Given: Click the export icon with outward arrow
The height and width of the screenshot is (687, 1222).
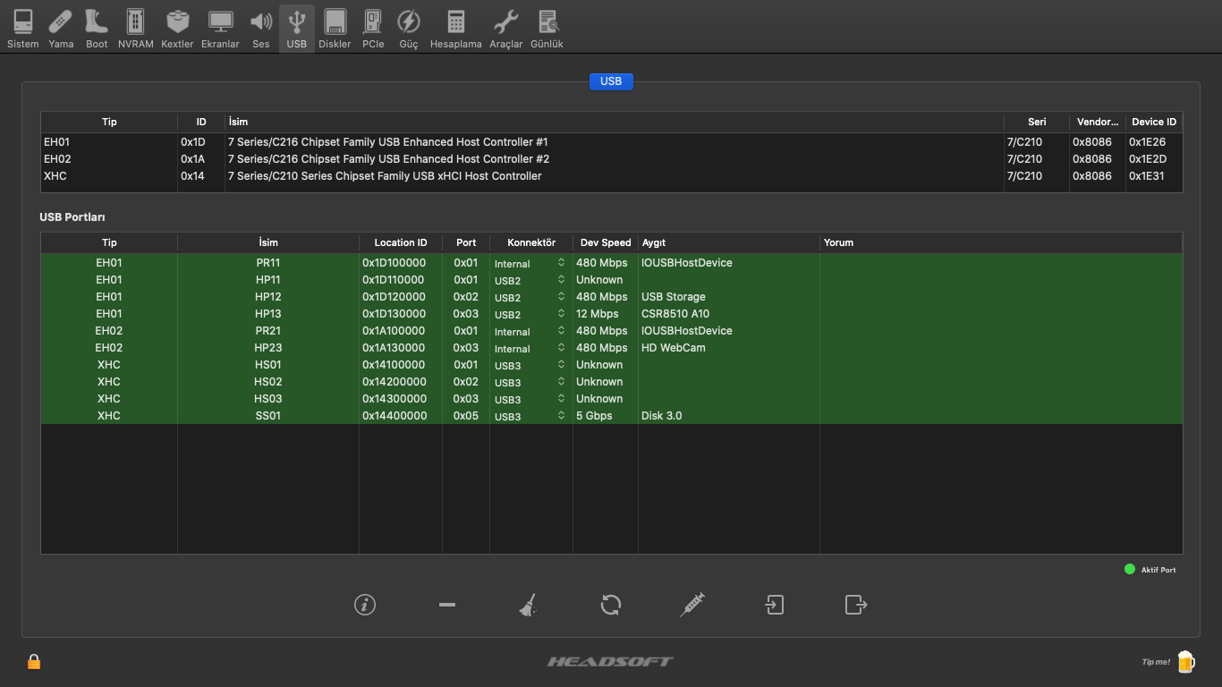Looking at the screenshot, I should tap(856, 605).
